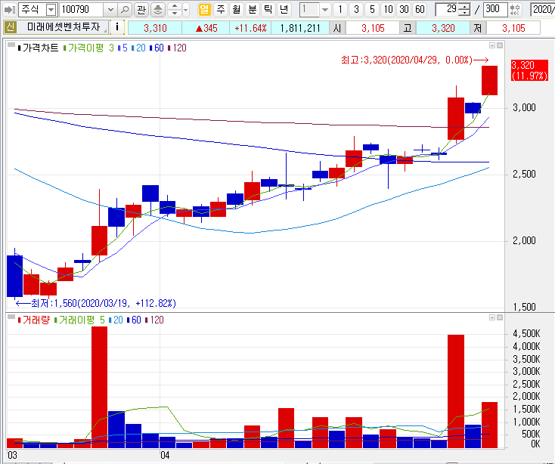Select the 틱 tick chart period
Viewport: 555px width, 464px height.
[268, 10]
